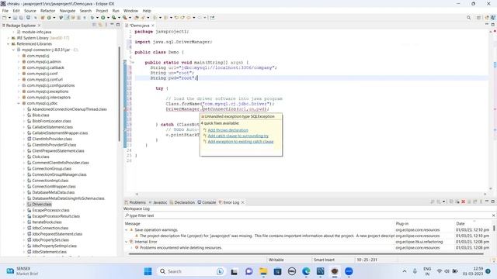
Task: Open the Debug dropdown arrow
Action: pos(97,18)
